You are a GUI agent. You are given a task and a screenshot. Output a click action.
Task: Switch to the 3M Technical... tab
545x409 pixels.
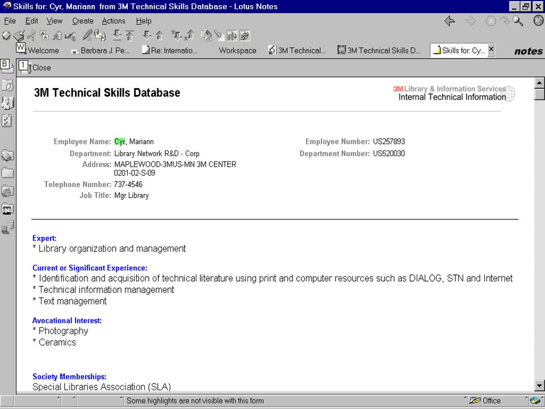click(297, 51)
